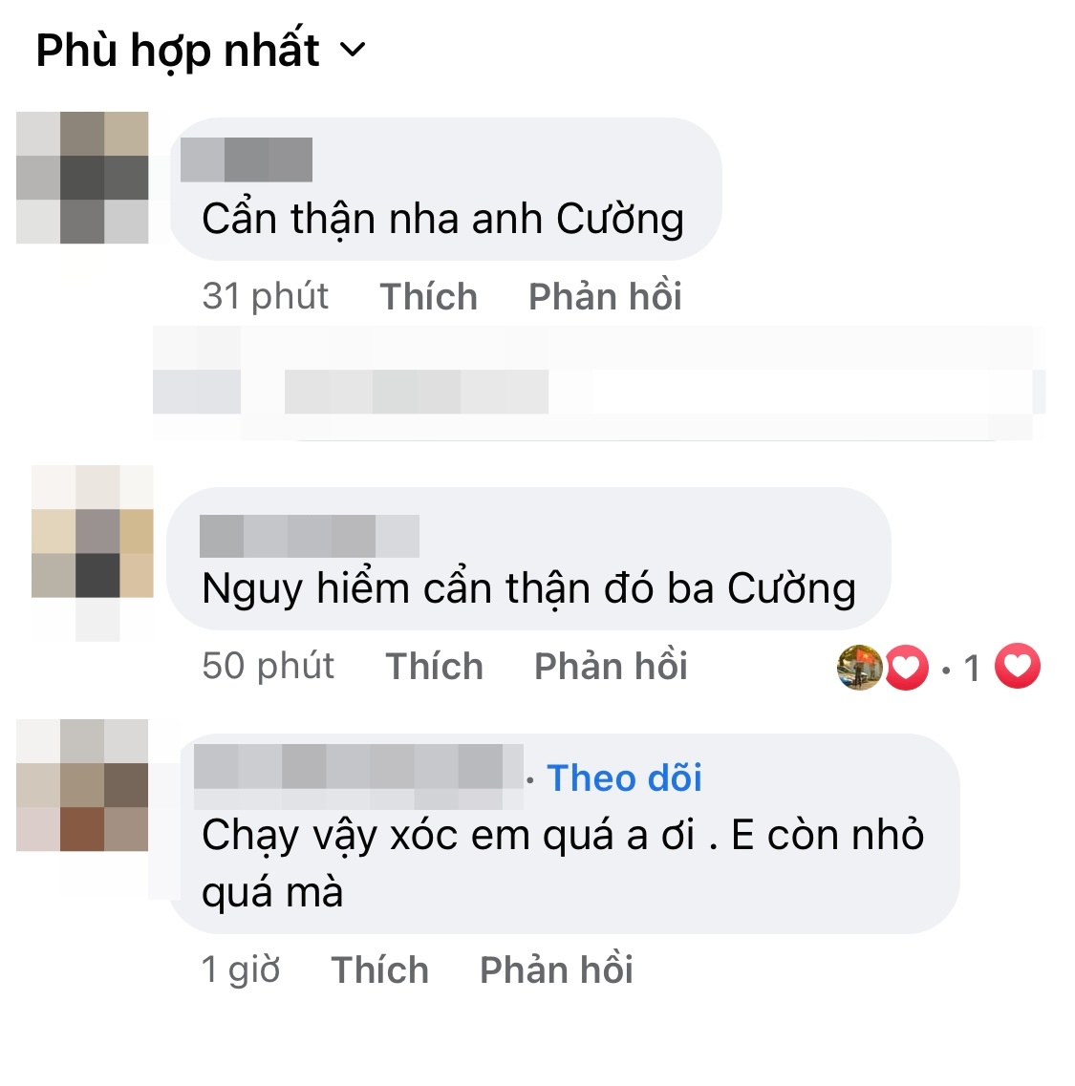Open blurred name above 'Nguy hiểm cẩn thận đó ba Cường'

[310, 536]
